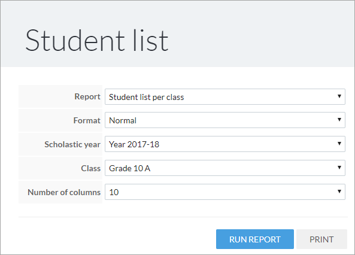Click the Number of columns field label
The width and height of the screenshot is (355, 255).
point(64,192)
